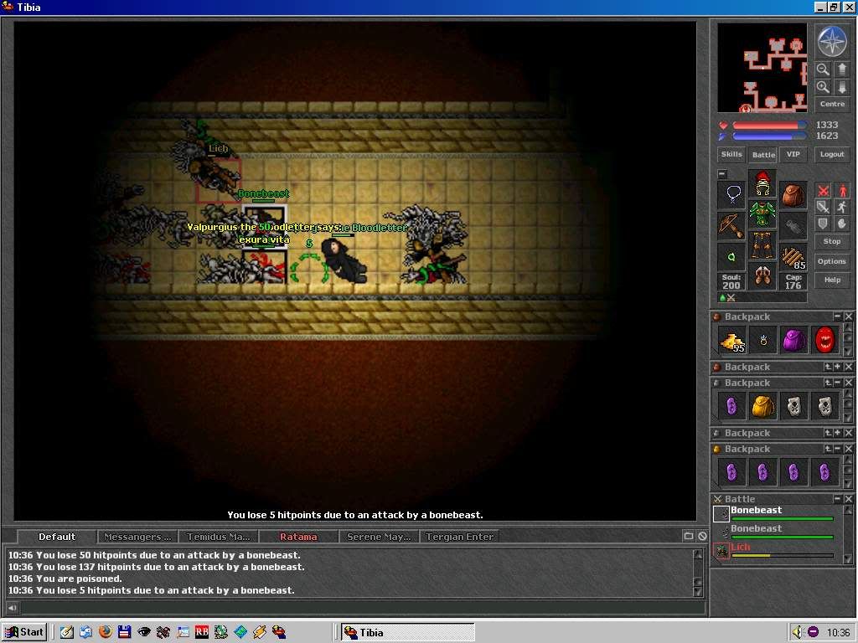Toggle stand mode with the red figure
The width and height of the screenshot is (858, 643).
[841, 190]
